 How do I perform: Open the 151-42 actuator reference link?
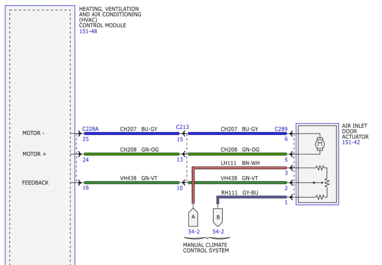pos(350,142)
